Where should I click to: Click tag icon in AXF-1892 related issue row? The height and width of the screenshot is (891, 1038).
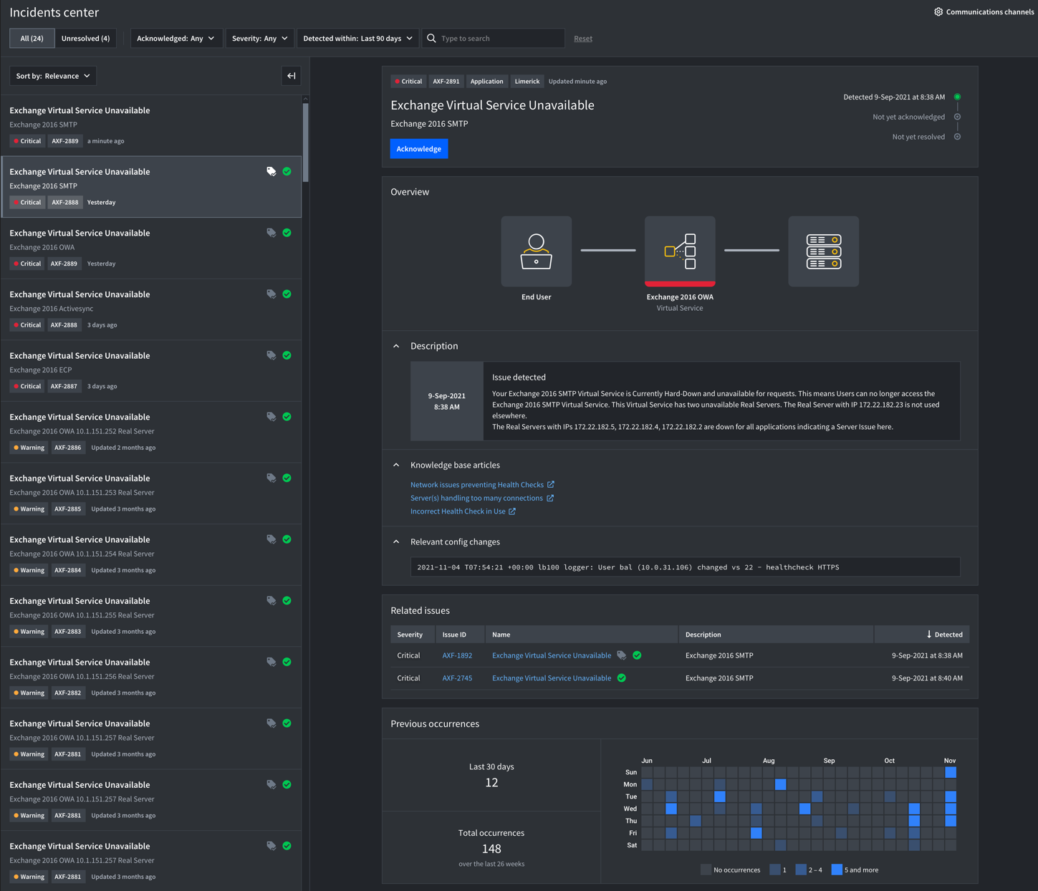pyautogui.click(x=622, y=655)
